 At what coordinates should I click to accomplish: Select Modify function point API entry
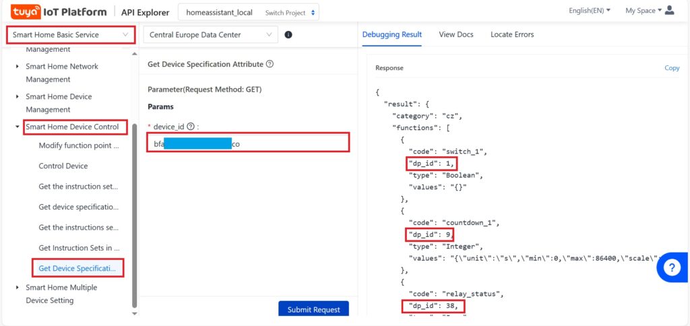pos(79,145)
